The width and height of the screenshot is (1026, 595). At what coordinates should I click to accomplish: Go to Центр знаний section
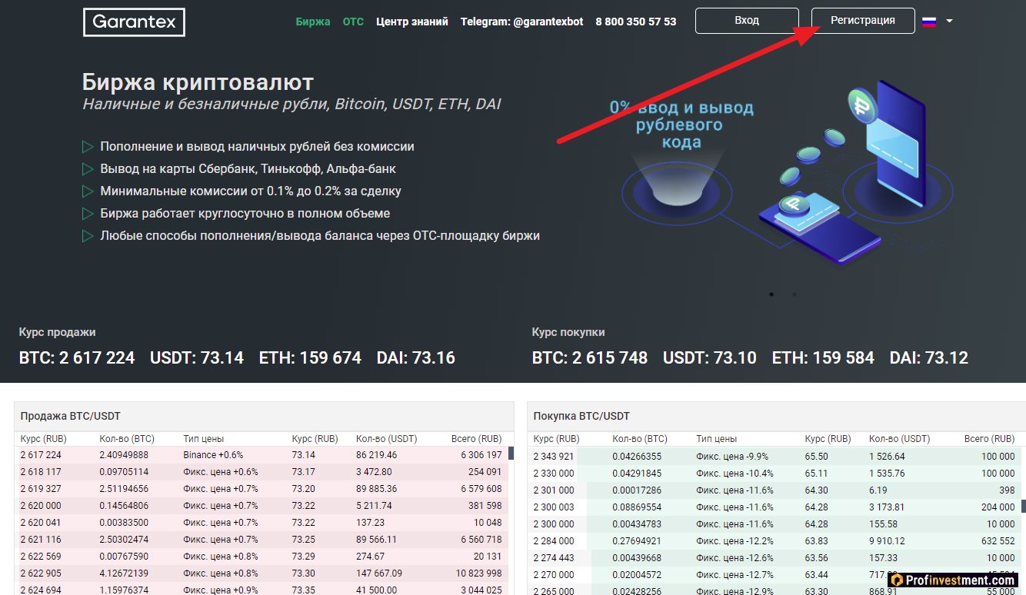click(x=412, y=22)
